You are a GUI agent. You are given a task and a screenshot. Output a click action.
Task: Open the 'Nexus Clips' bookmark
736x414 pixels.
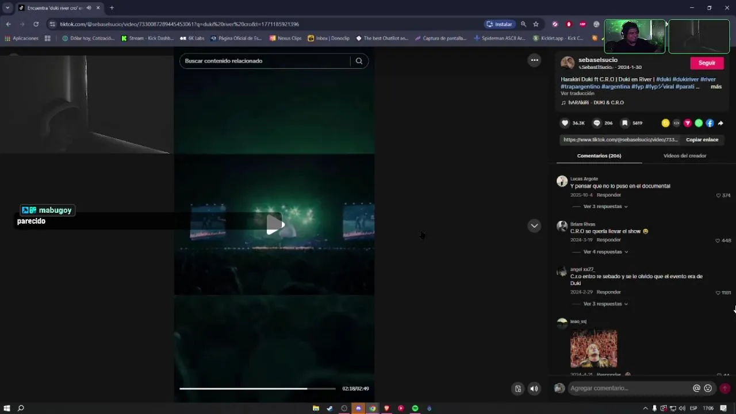click(x=285, y=39)
